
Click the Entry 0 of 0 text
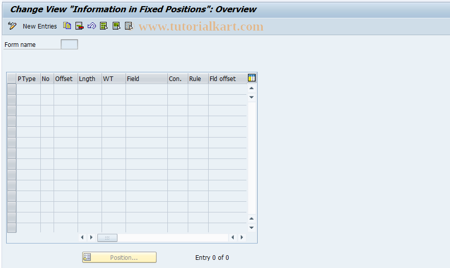pos(212,258)
